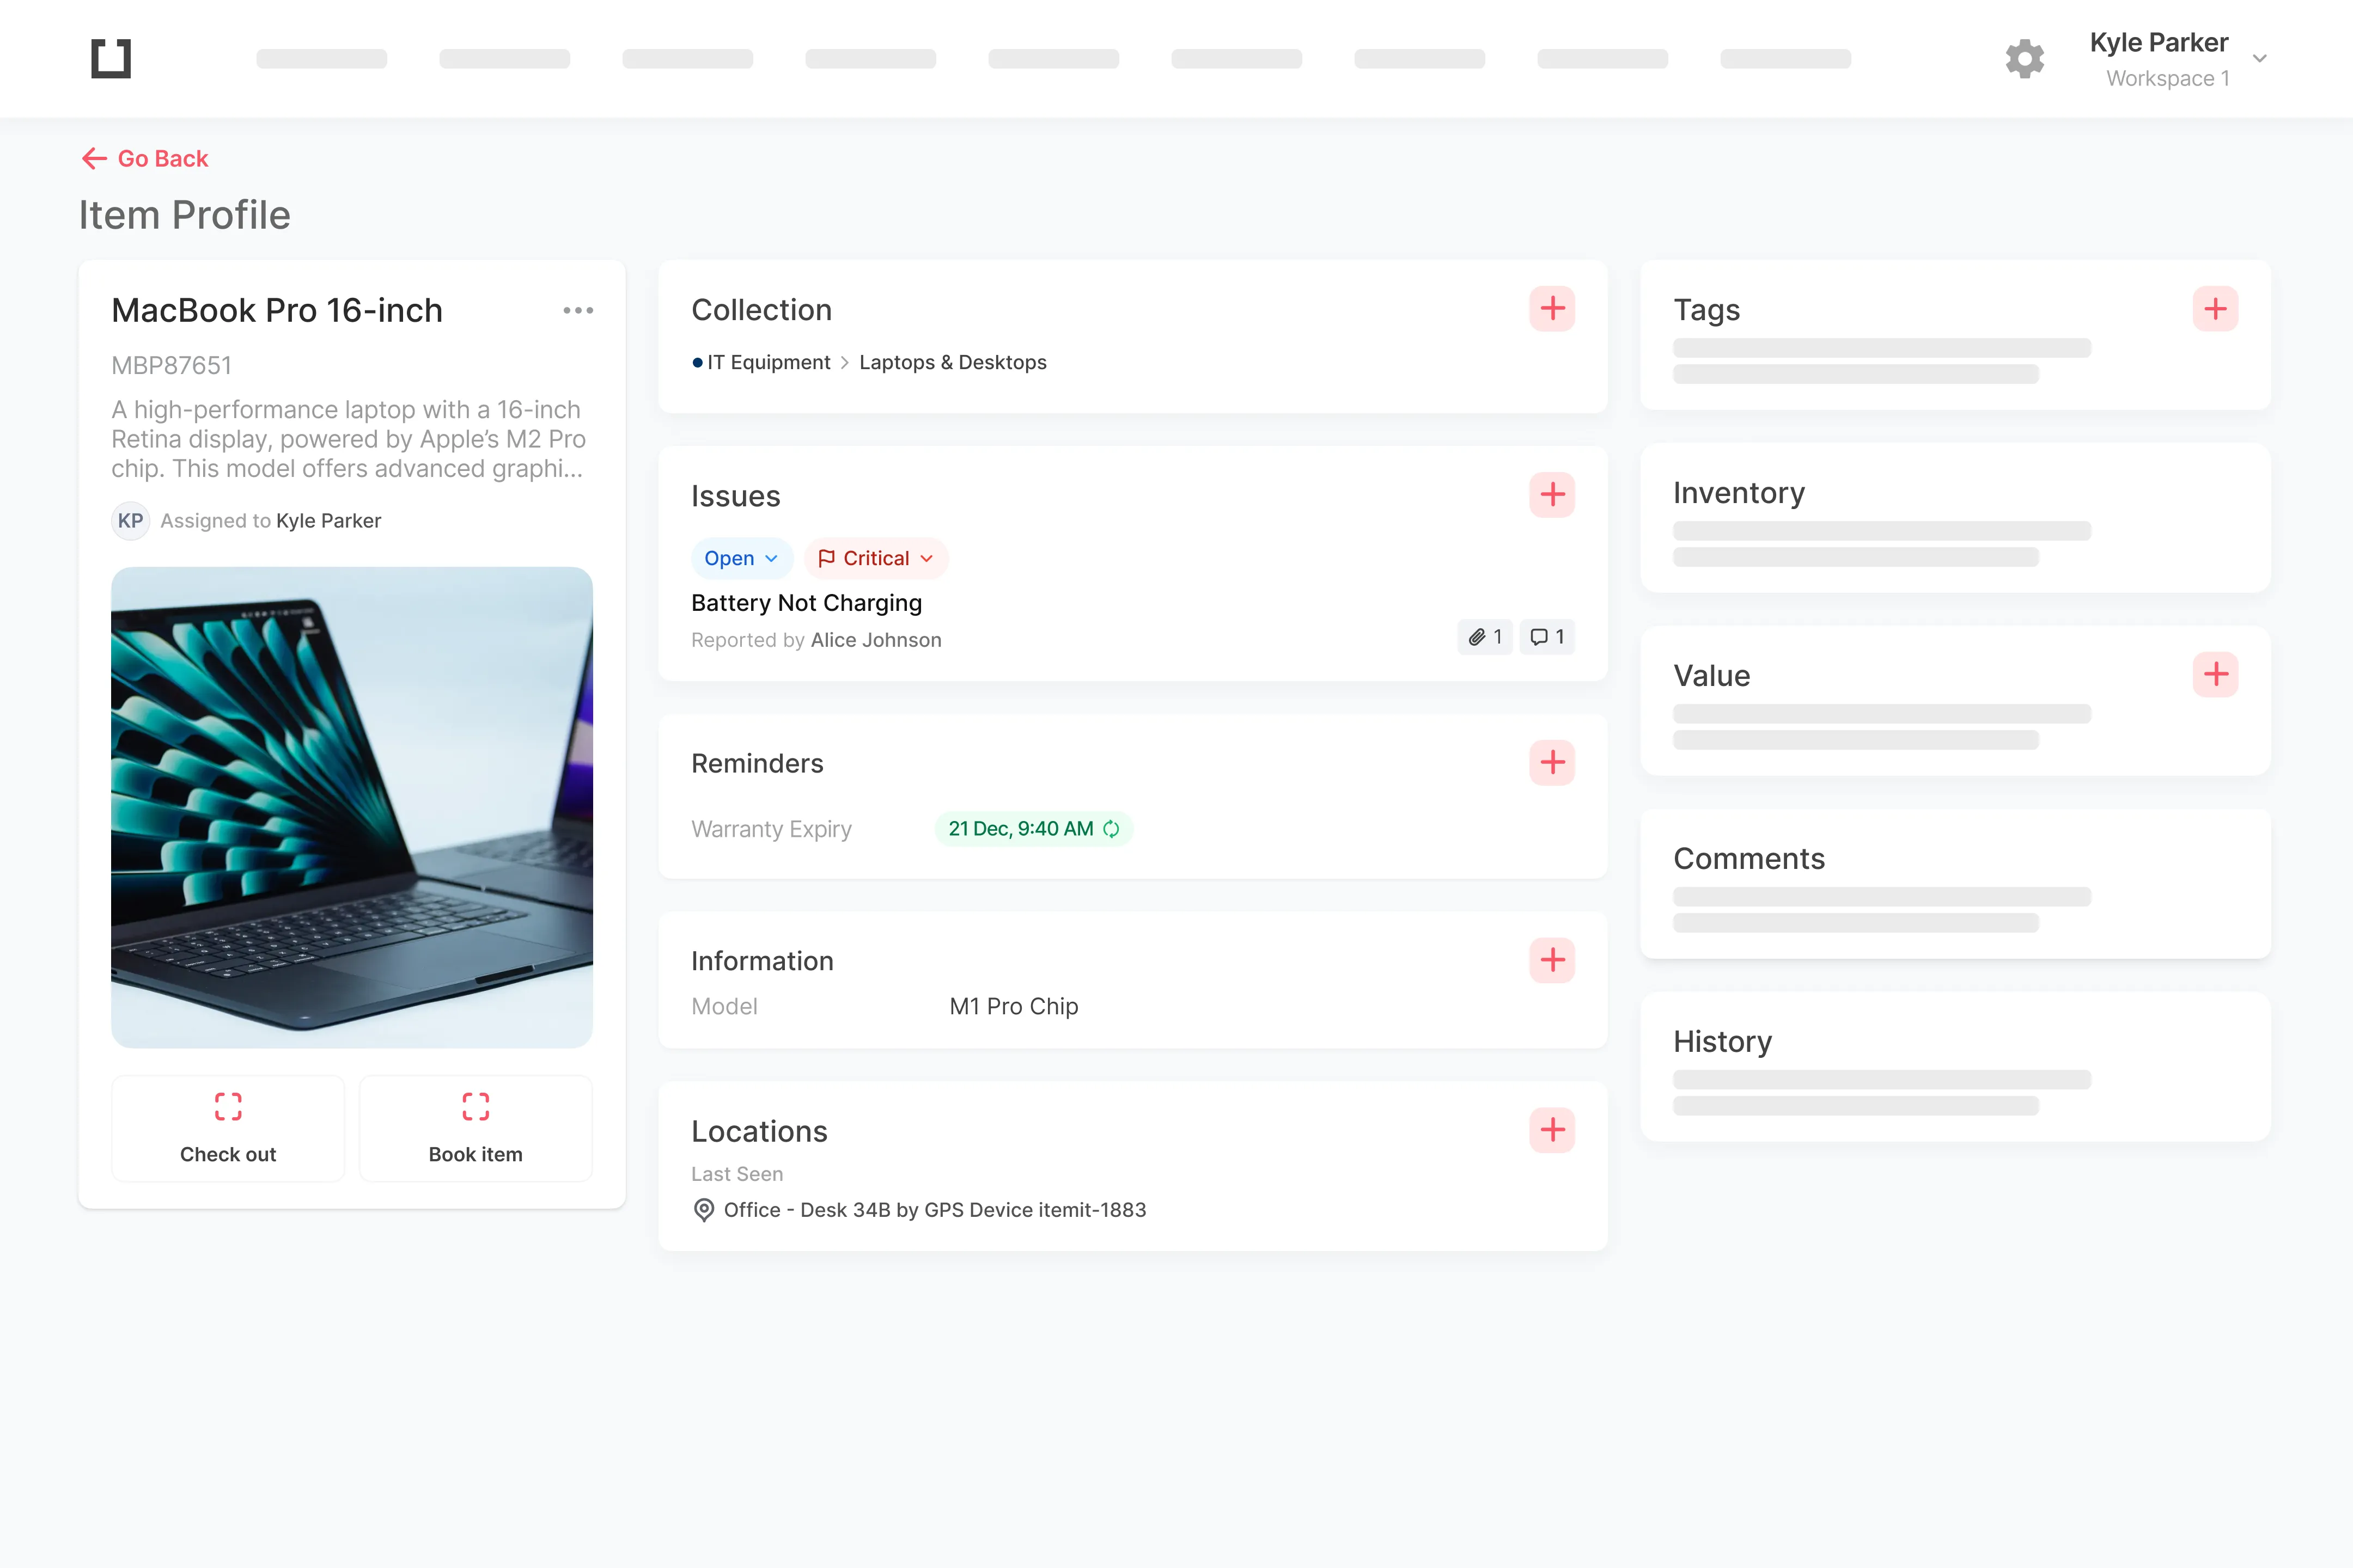Click the Go Back link
The height and width of the screenshot is (1568, 2353).
click(x=145, y=158)
